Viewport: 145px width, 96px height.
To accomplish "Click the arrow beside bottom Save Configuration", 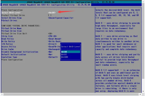I will pos(2,59).
